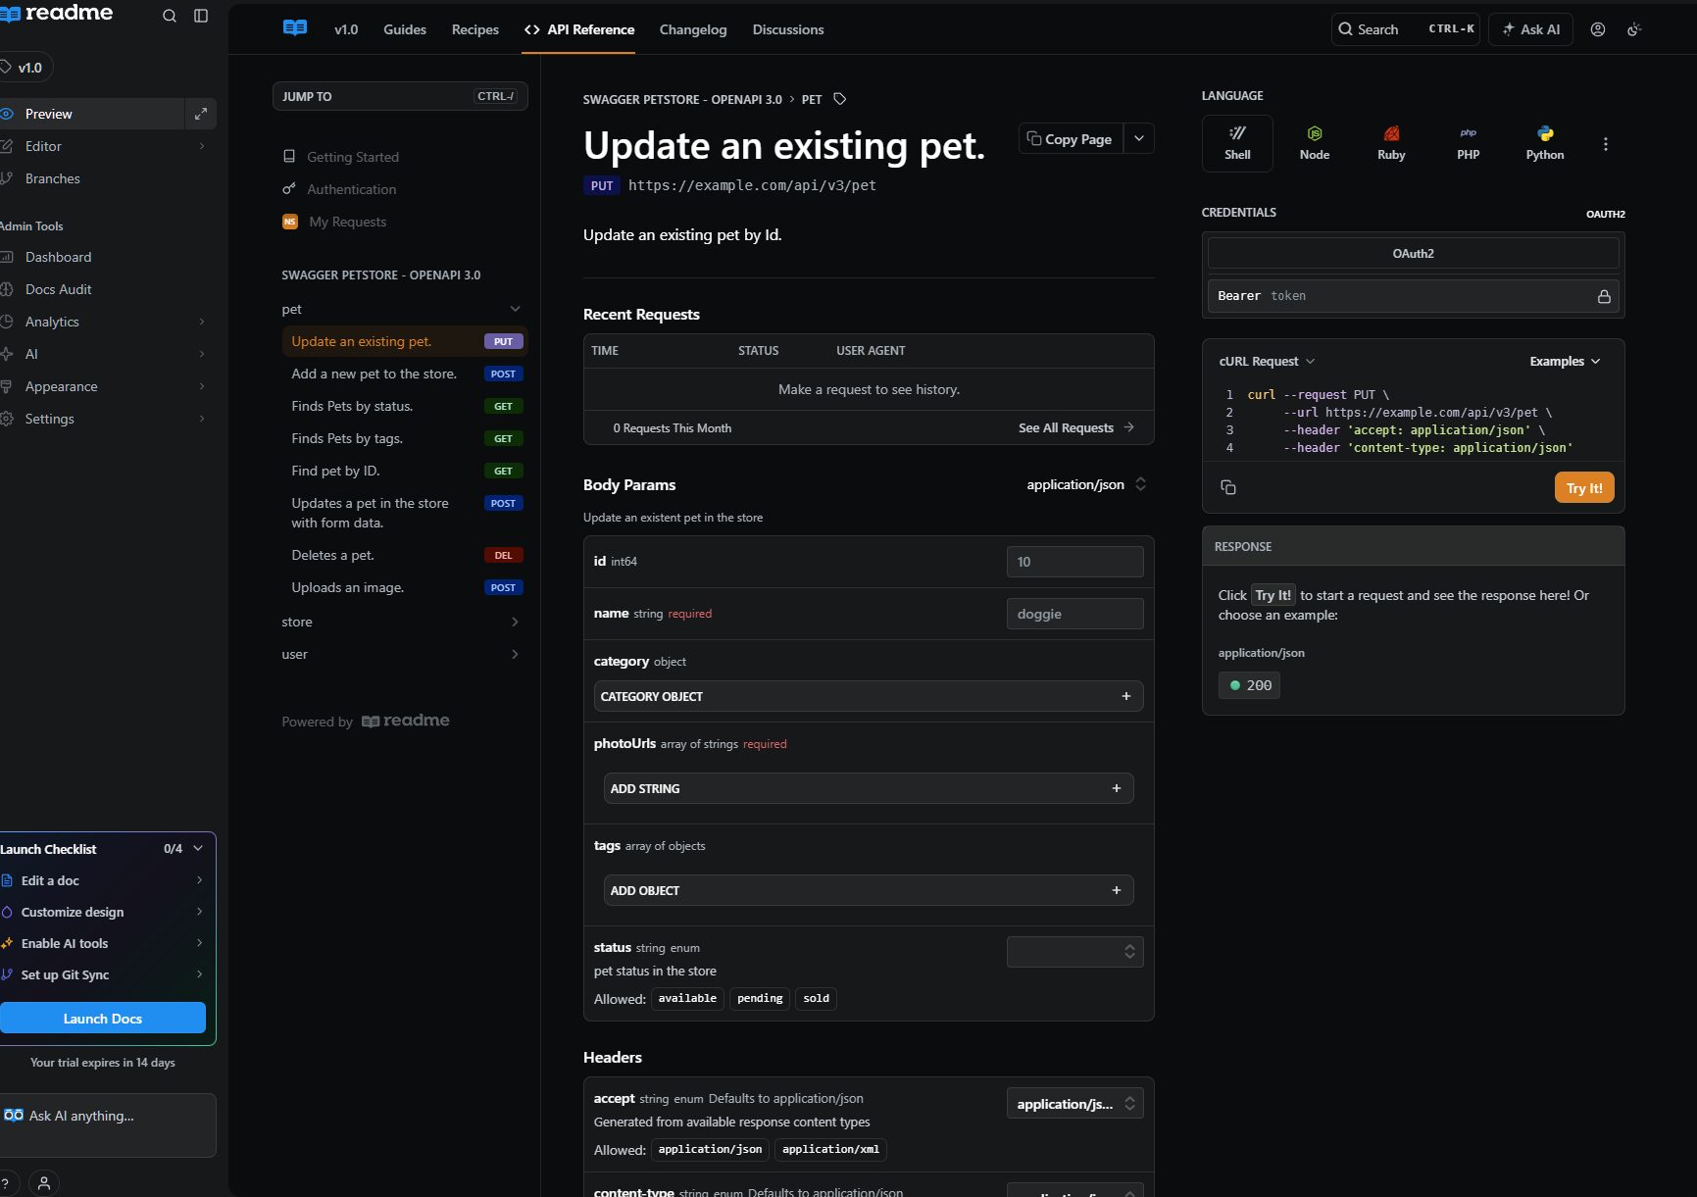Open Dashboard in Admin Tools
Screen dimensions: 1697x1197
click(x=58, y=257)
